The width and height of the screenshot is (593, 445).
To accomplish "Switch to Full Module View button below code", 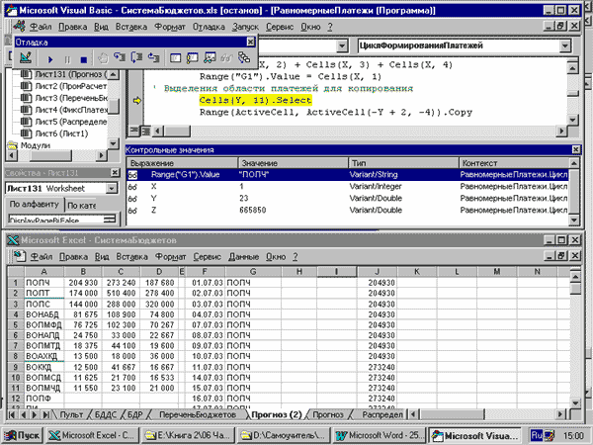I will pos(145,131).
